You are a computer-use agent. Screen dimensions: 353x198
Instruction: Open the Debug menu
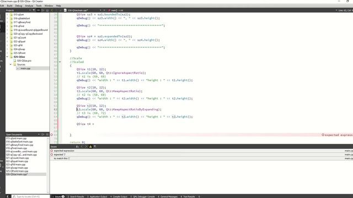point(19,5)
